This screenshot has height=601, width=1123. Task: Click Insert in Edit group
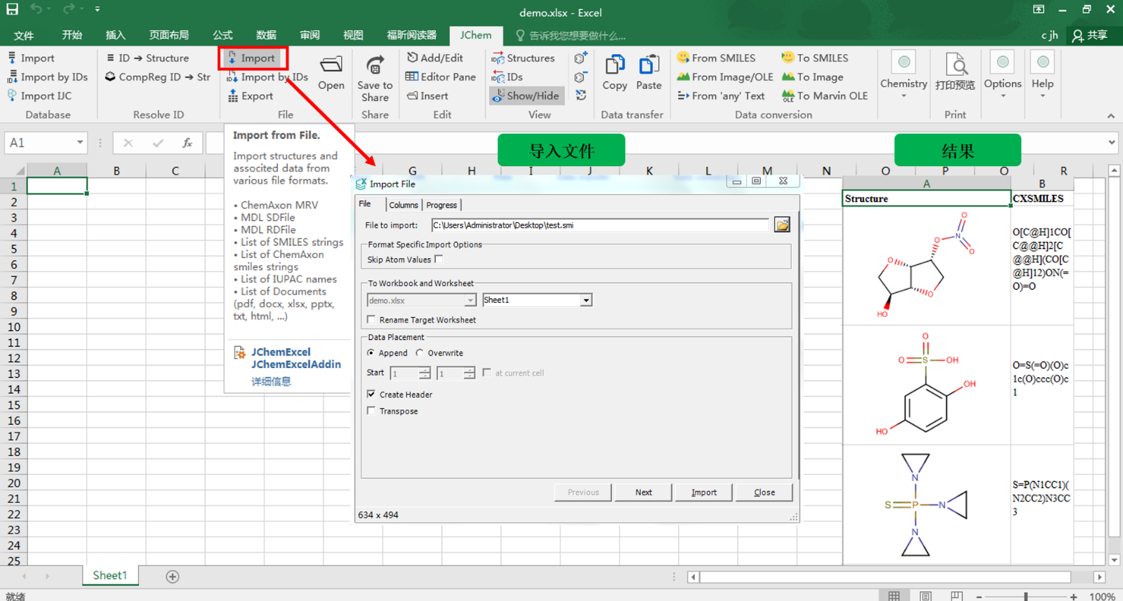click(427, 96)
